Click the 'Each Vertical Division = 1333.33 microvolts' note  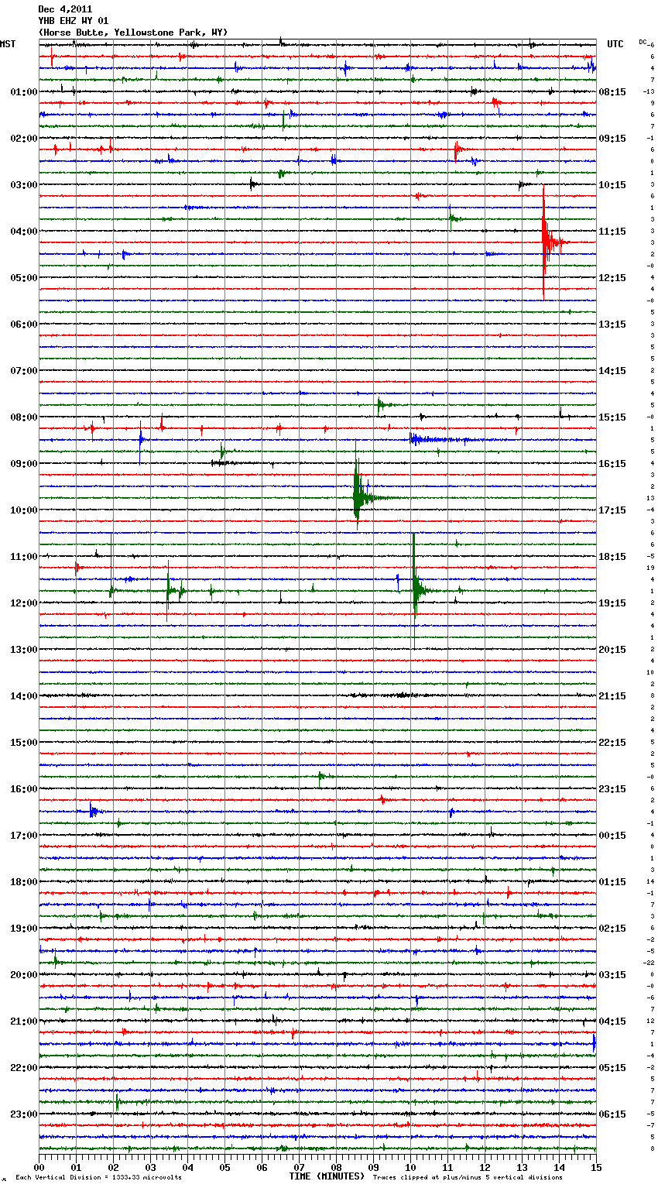tap(98, 1177)
